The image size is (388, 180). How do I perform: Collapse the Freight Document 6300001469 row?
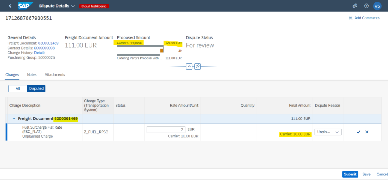click(14, 119)
